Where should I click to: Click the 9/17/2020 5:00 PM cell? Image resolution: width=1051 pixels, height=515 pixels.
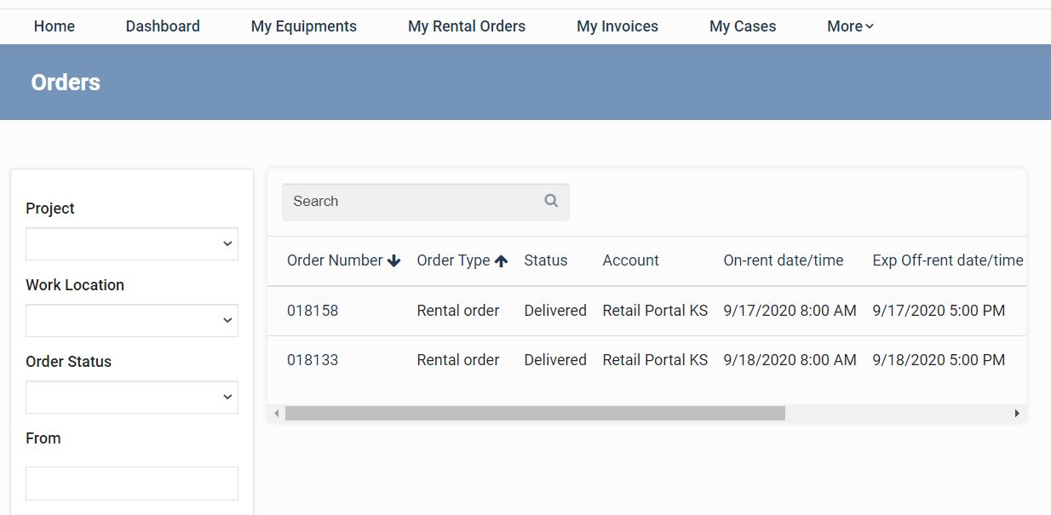coord(939,311)
